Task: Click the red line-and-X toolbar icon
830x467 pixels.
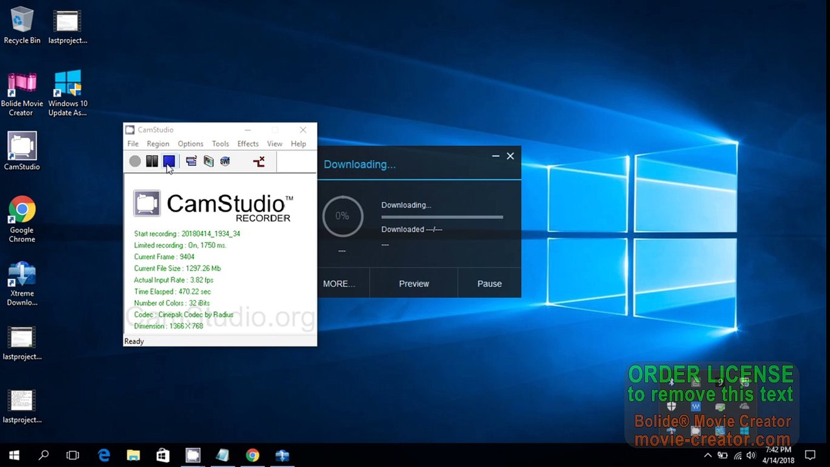Action: click(259, 162)
